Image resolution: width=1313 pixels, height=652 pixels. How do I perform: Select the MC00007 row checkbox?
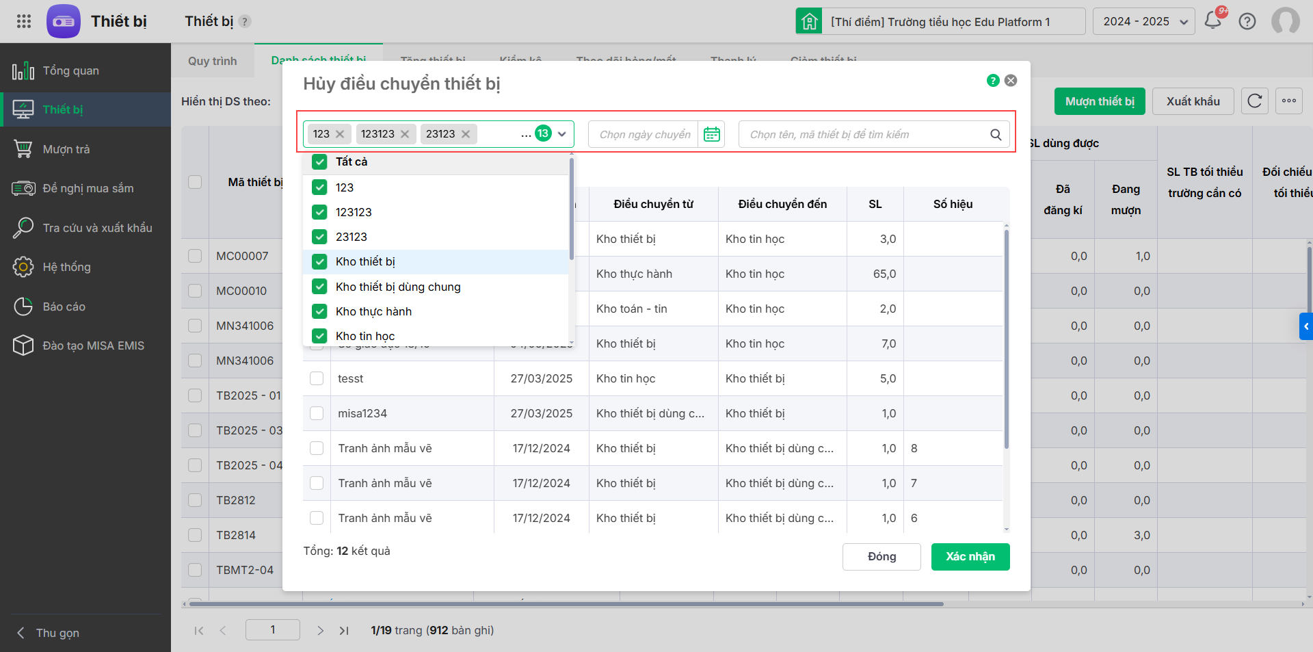tap(195, 256)
